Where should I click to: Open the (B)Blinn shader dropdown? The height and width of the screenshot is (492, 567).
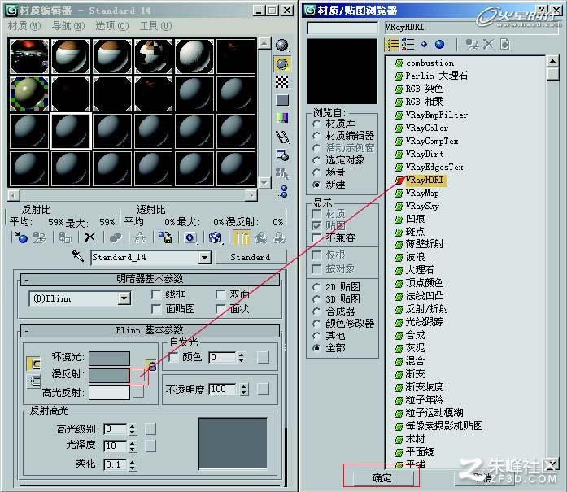124,298
